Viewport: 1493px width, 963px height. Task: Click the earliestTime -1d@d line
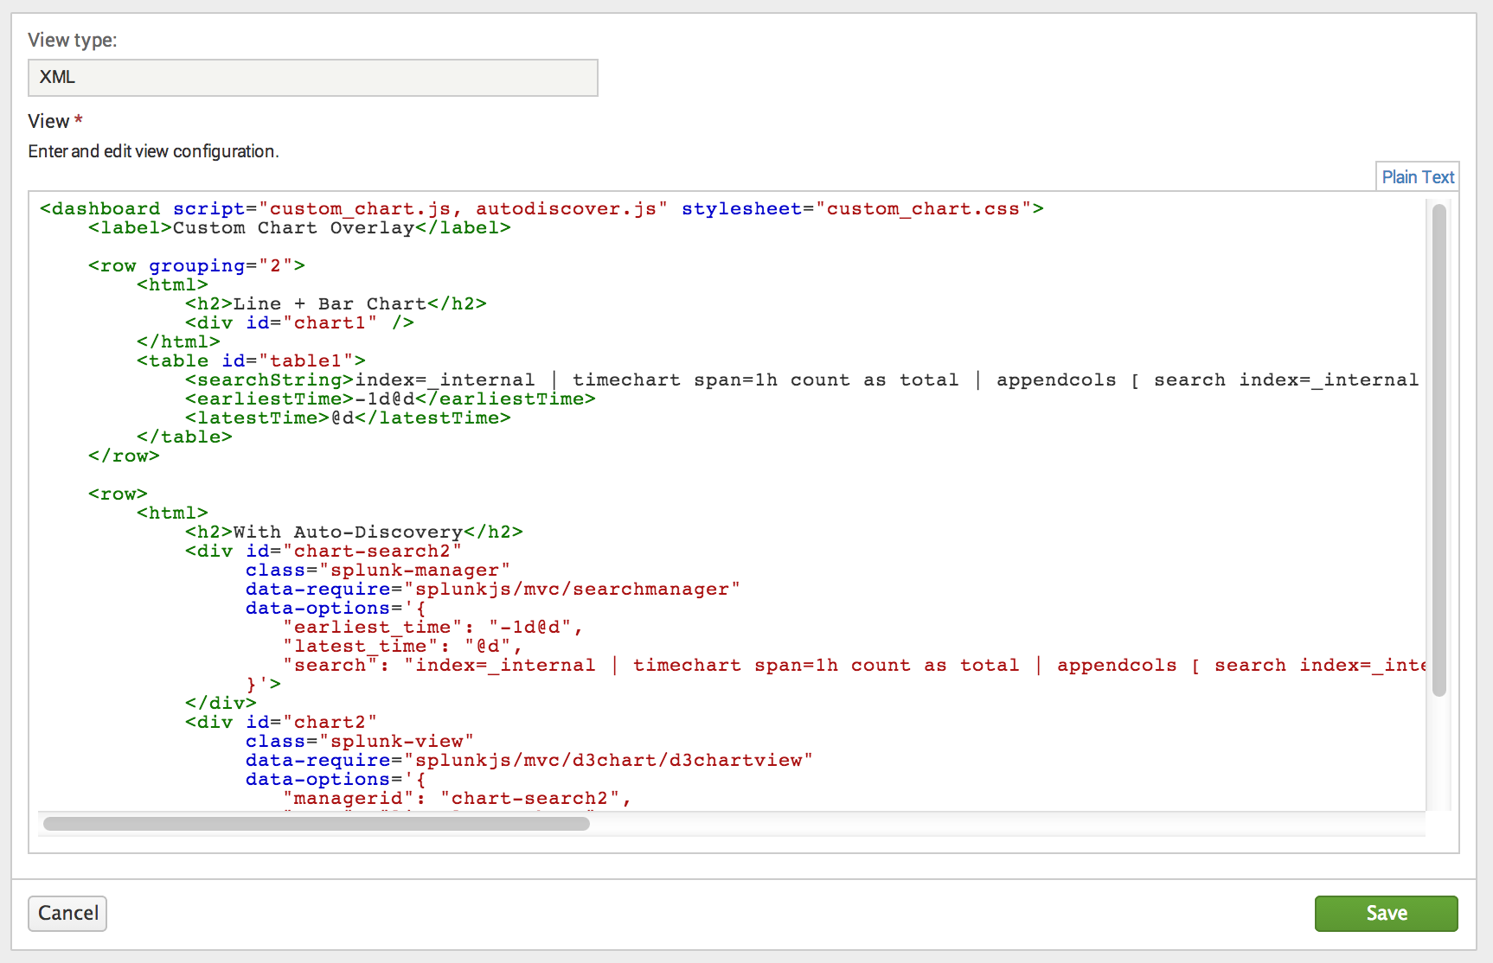pos(389,399)
